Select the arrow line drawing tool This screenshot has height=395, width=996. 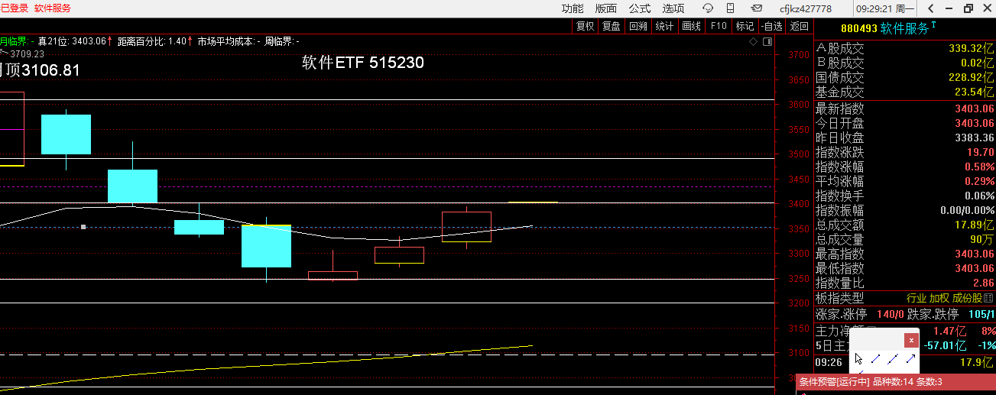click(x=910, y=358)
